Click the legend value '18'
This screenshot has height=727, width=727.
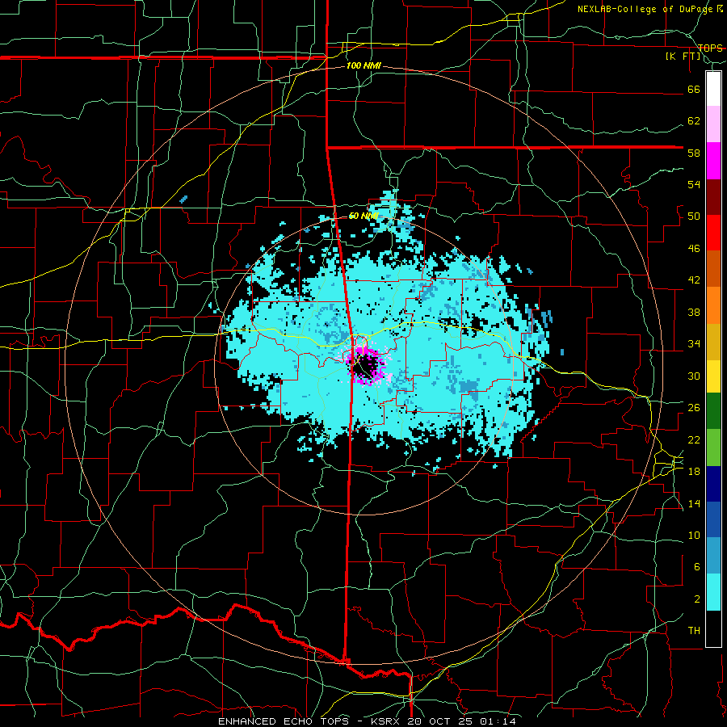point(694,472)
